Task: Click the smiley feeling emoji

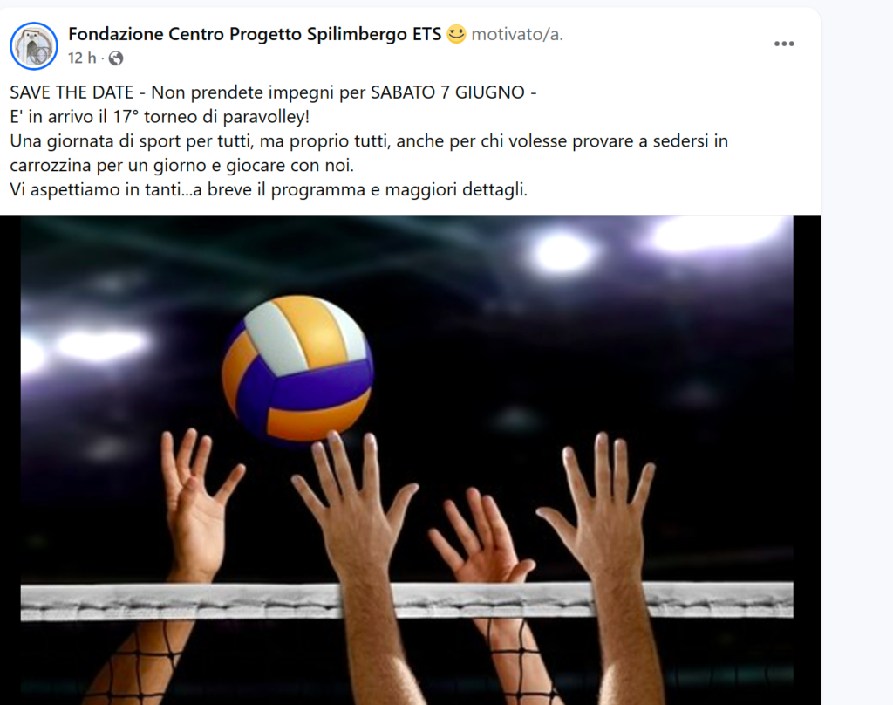Action: coord(456,34)
